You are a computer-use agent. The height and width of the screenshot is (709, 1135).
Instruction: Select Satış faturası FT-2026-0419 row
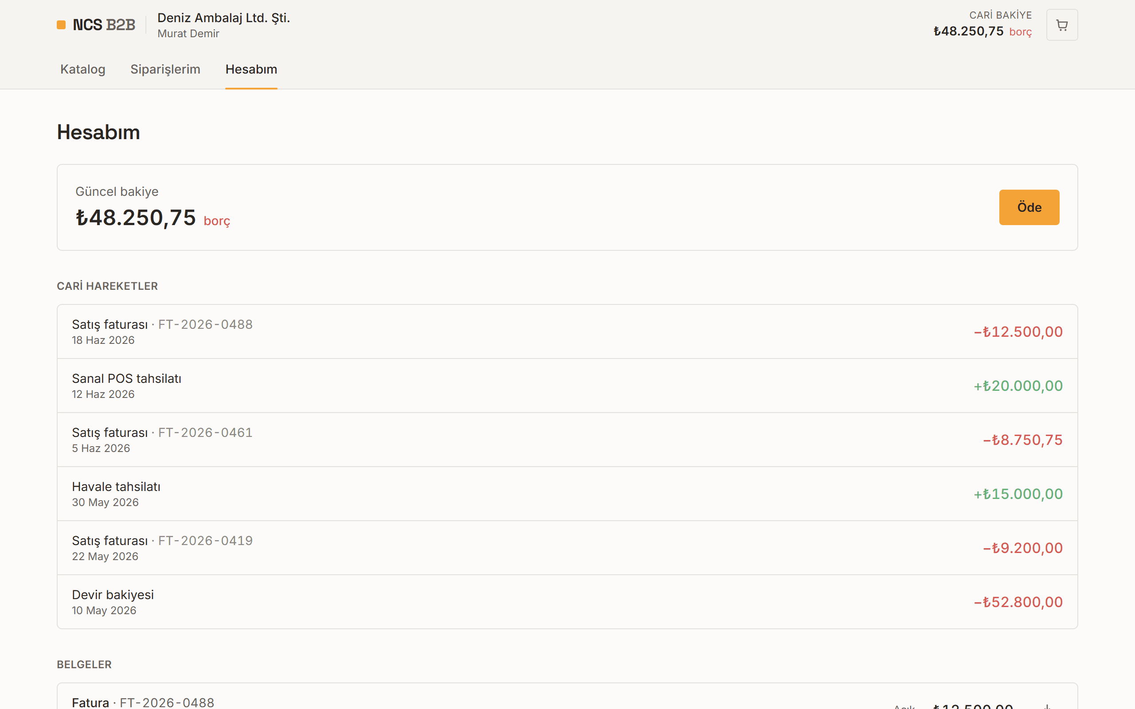coord(567,548)
